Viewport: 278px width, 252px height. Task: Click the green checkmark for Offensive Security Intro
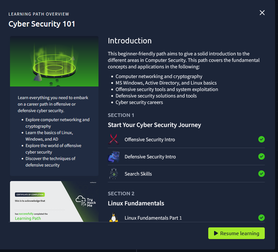(x=262, y=139)
